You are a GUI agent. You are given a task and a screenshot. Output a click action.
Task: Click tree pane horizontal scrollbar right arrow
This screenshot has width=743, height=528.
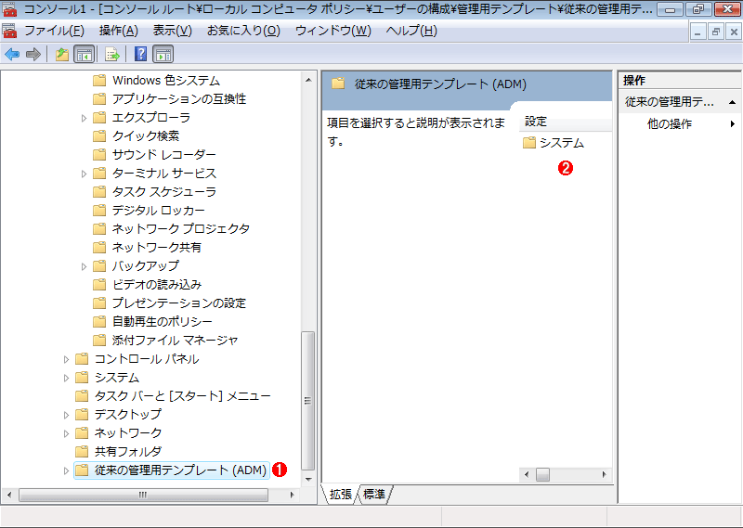293,496
